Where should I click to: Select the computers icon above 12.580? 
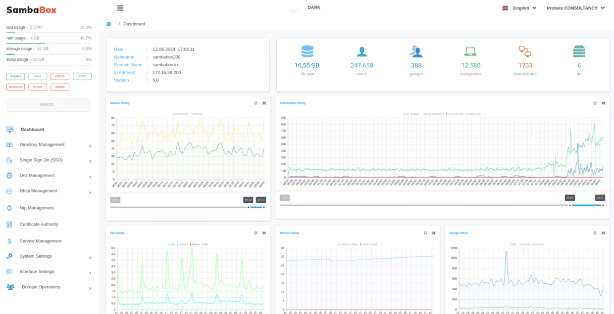[470, 51]
